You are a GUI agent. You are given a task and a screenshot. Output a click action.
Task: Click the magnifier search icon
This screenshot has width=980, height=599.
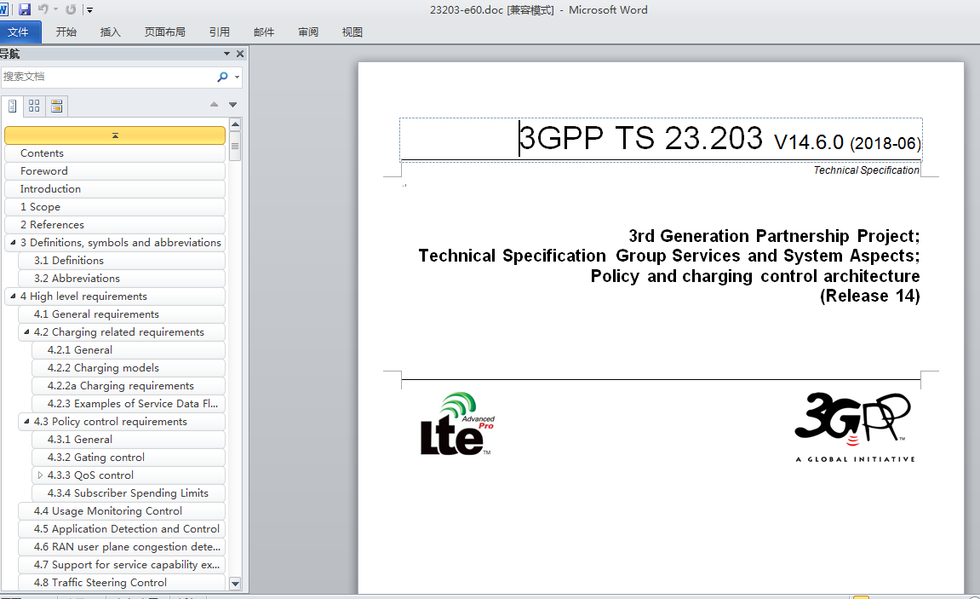tap(222, 77)
